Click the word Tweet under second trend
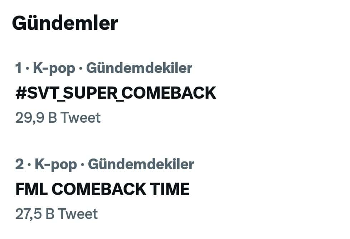The height and width of the screenshot is (239, 350). click(x=77, y=214)
